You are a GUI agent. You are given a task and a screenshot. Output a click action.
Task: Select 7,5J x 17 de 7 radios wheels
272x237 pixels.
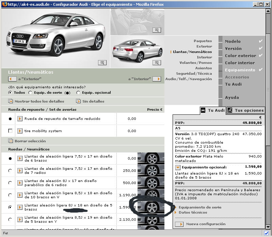pos(10,170)
